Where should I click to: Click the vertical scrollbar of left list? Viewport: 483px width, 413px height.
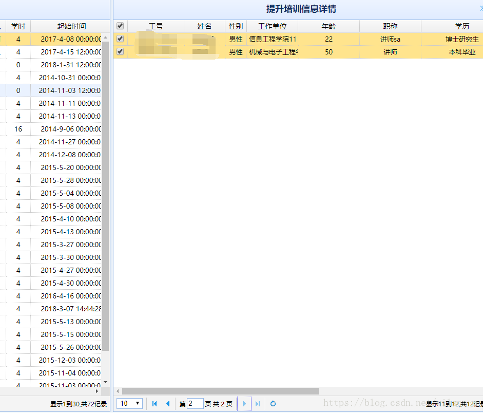tap(106, 196)
